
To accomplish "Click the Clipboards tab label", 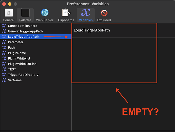I will pos(66,20).
